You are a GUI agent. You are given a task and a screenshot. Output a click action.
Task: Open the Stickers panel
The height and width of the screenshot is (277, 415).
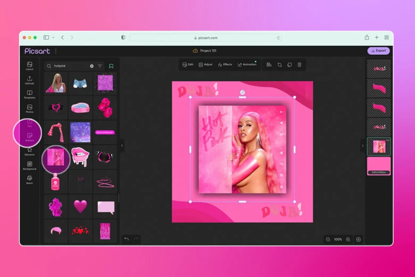30,137
